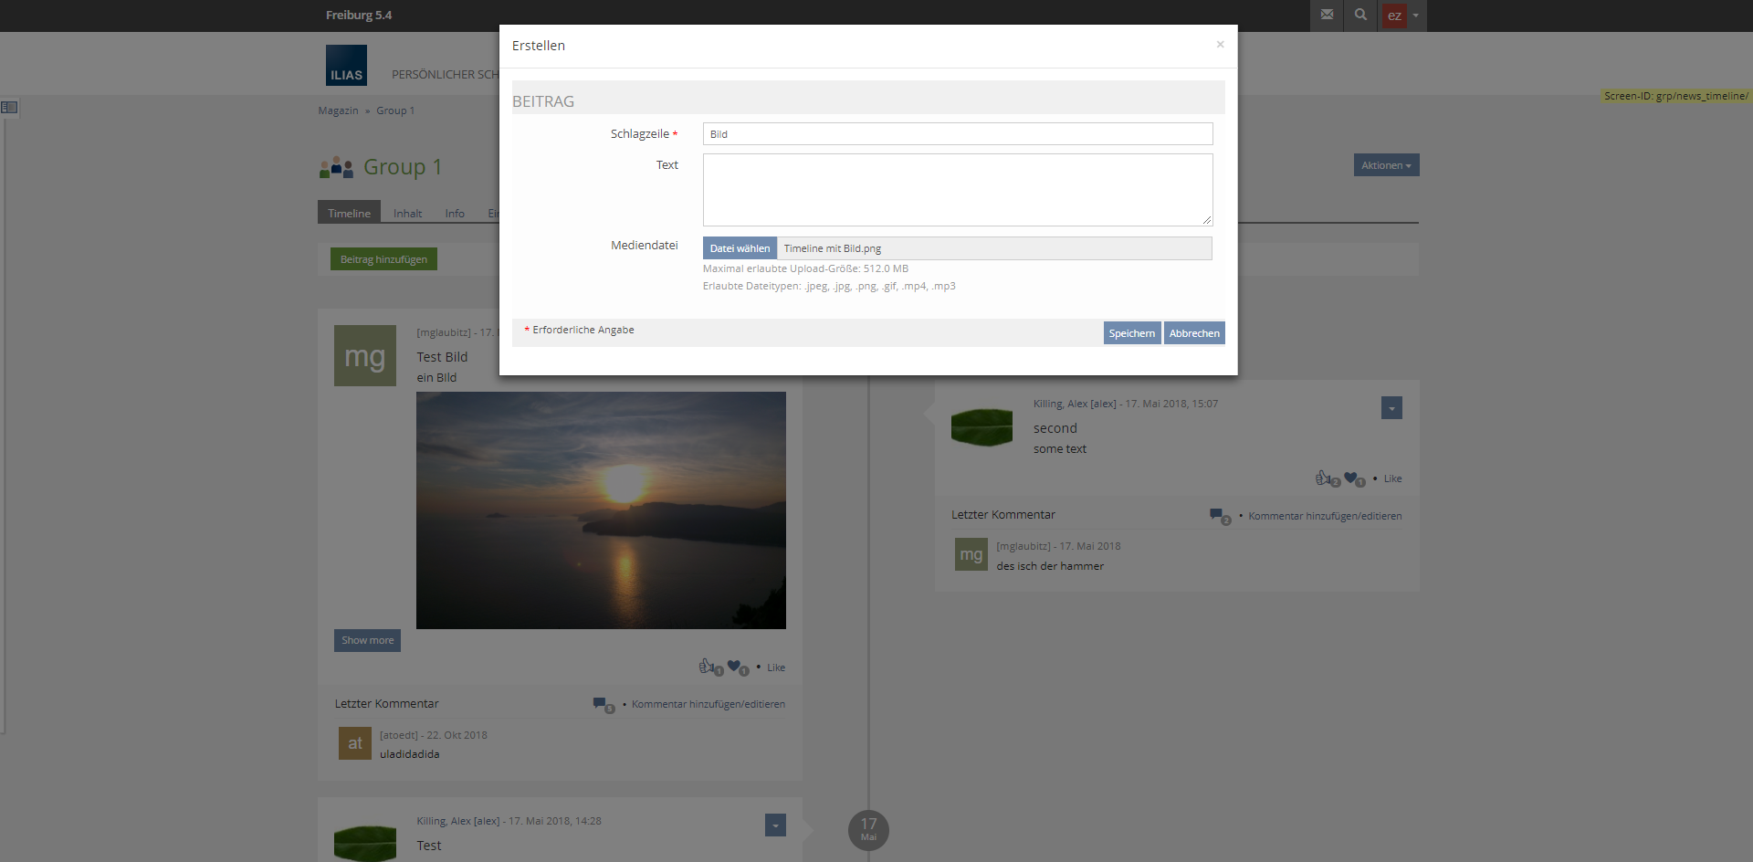Open the mail inbox icon in top bar

click(x=1327, y=15)
